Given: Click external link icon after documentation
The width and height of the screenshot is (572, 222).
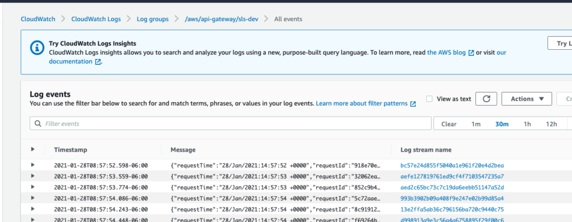Looking at the screenshot, I should coord(97,62).
